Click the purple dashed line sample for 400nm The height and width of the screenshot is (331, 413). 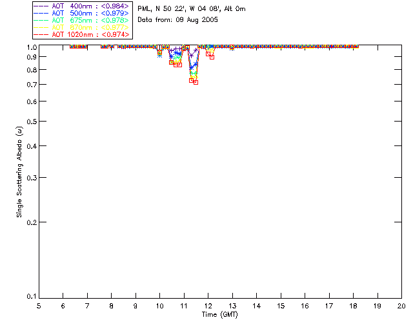tap(41, 6)
